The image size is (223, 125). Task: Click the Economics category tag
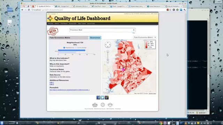coord(95,38)
